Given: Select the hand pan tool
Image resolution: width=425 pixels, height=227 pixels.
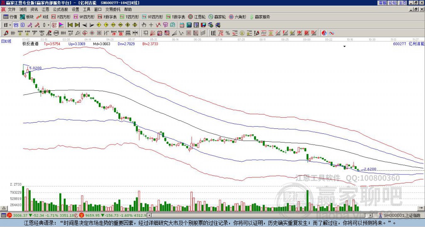Looking at the screenshot, I should (x=144, y=25).
